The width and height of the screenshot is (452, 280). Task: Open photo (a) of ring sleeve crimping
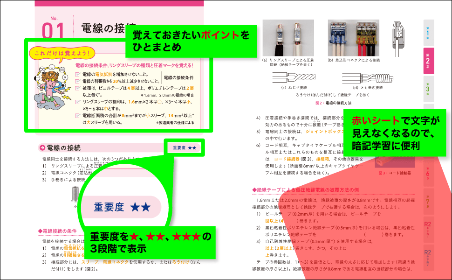pyautogui.click(x=288, y=38)
